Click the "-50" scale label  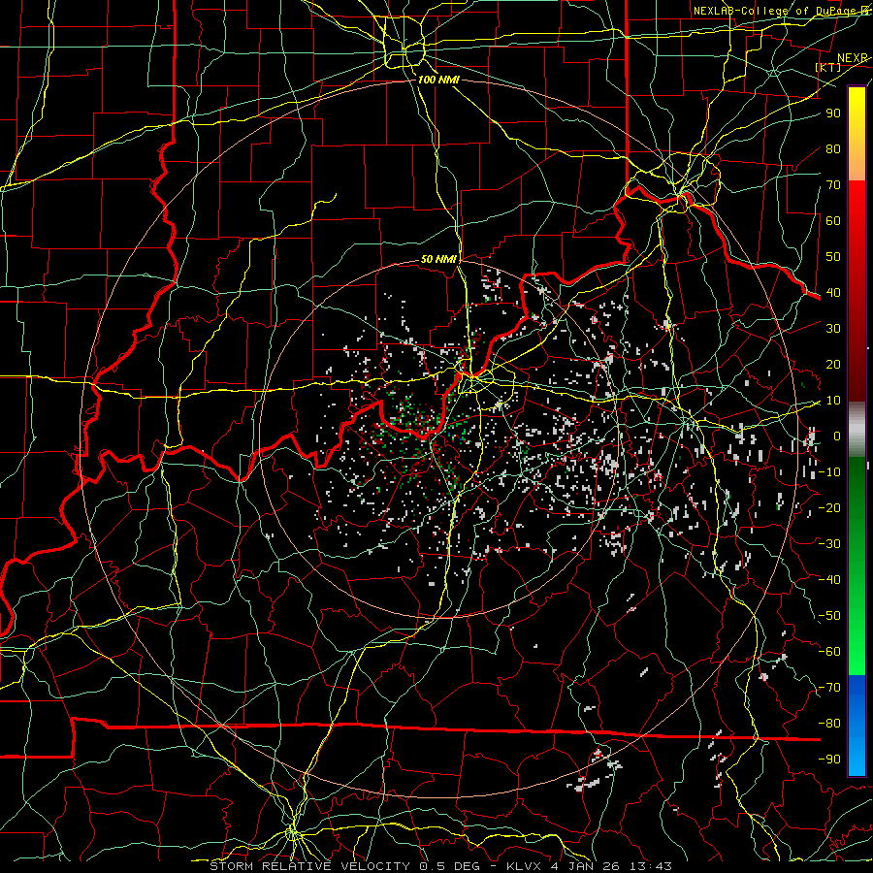click(829, 616)
